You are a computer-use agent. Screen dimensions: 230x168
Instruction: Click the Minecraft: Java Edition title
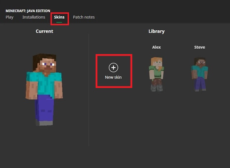coord(28,11)
